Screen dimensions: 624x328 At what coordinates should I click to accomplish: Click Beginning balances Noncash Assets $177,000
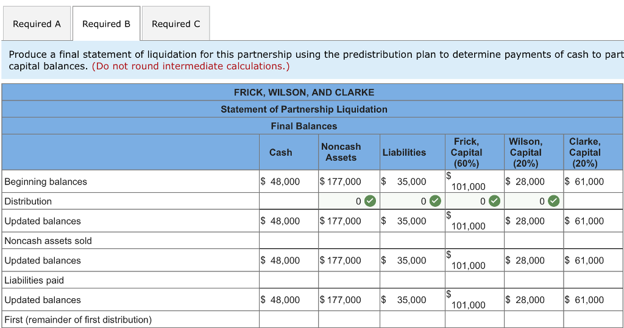pyautogui.click(x=340, y=182)
